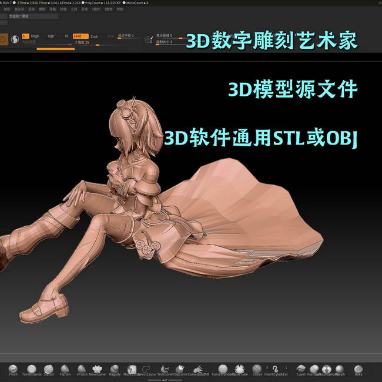382x382 pixels.
Task: Select the Magnify brush
Action: (115, 370)
